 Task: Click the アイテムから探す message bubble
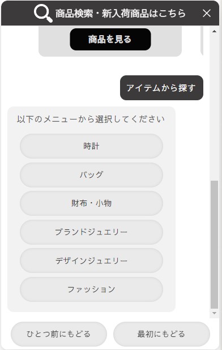(161, 88)
